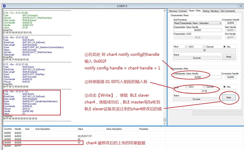The width and height of the screenshot is (244, 150).
Task: Click the Value column header
Action: (80, 129)
